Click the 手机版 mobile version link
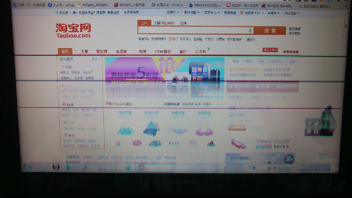 (x=62, y=13)
